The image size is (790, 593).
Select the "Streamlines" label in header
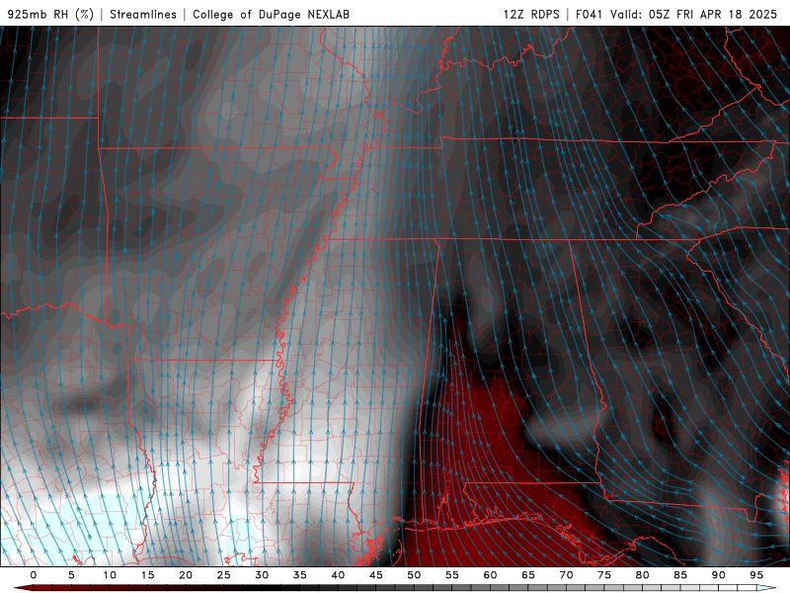(x=143, y=14)
